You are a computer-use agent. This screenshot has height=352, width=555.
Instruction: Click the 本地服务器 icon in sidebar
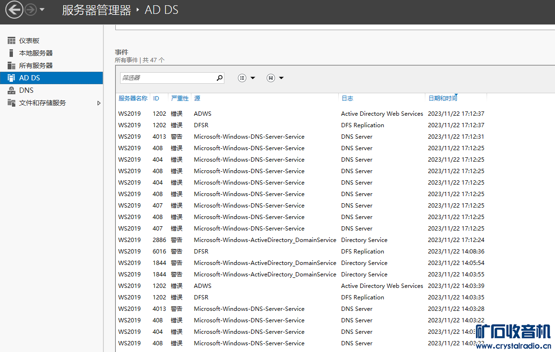pos(11,53)
